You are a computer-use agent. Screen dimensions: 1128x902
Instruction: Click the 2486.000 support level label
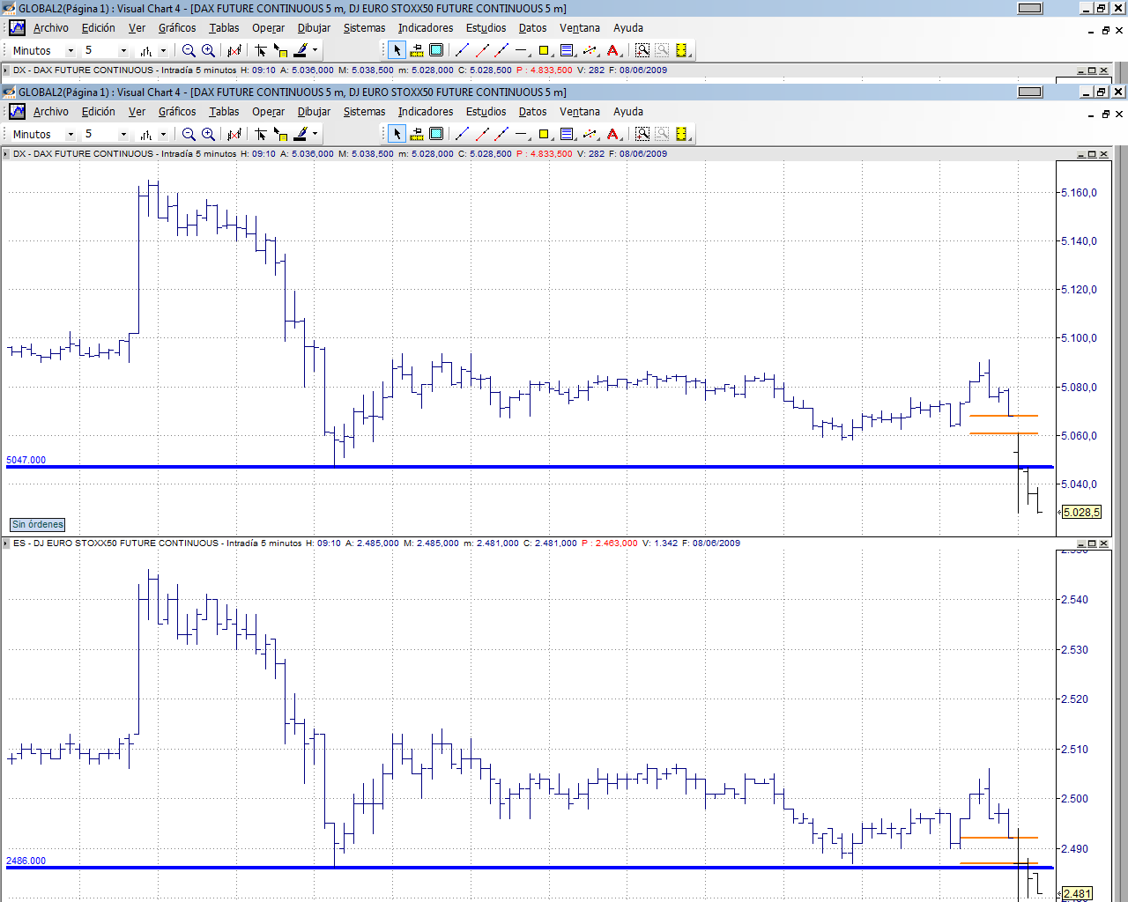[x=26, y=861]
